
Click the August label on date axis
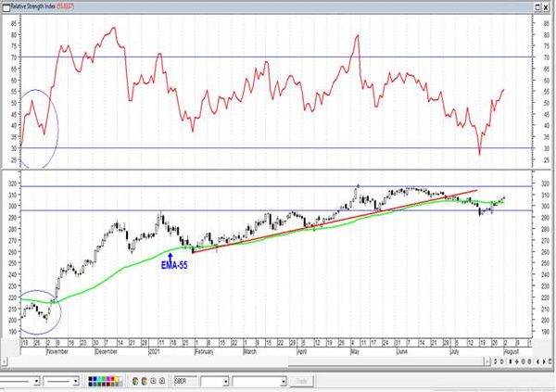tap(512, 351)
